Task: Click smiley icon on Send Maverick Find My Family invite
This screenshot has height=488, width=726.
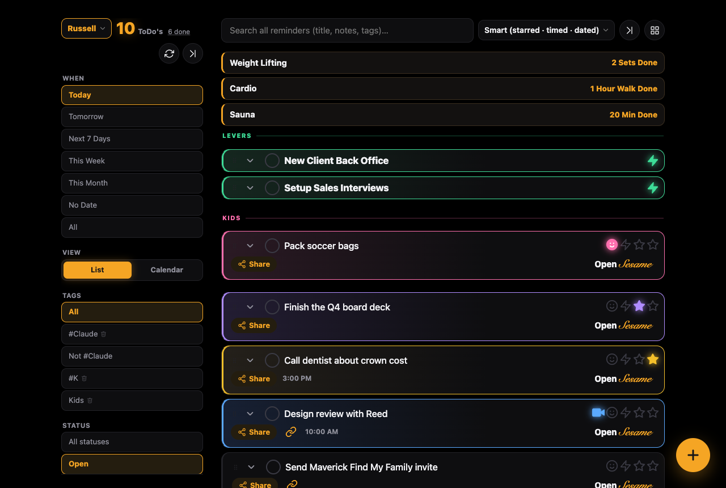Action: pos(612,466)
